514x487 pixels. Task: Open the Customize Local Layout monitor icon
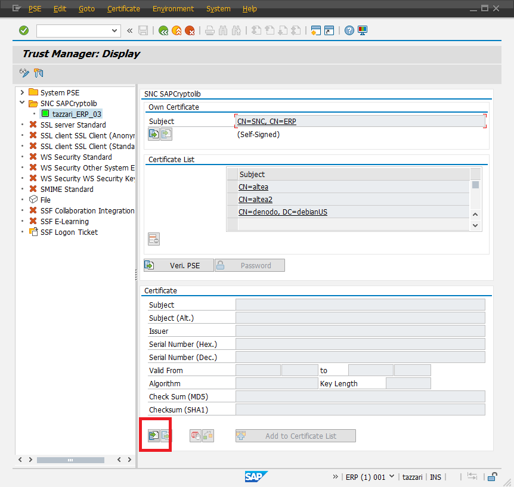pyautogui.click(x=363, y=31)
